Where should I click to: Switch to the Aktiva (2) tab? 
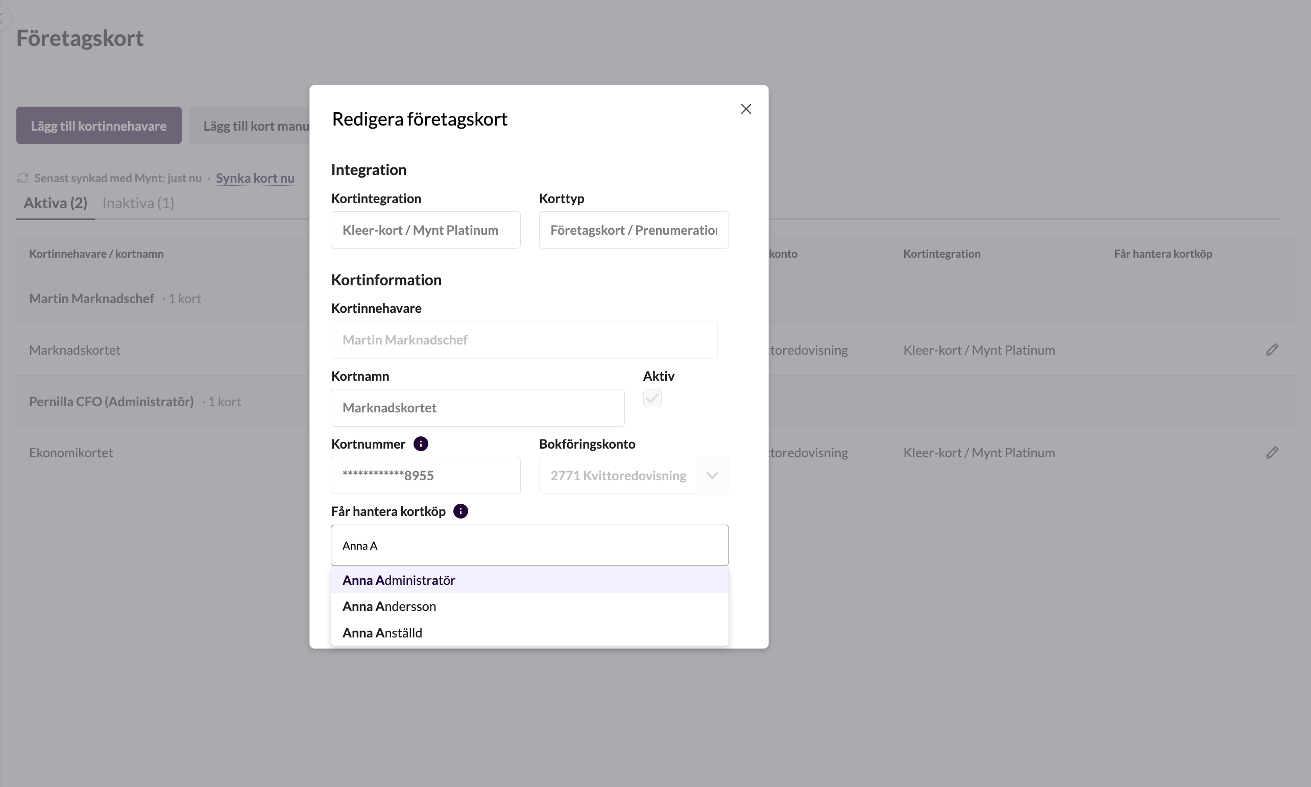pyautogui.click(x=55, y=203)
